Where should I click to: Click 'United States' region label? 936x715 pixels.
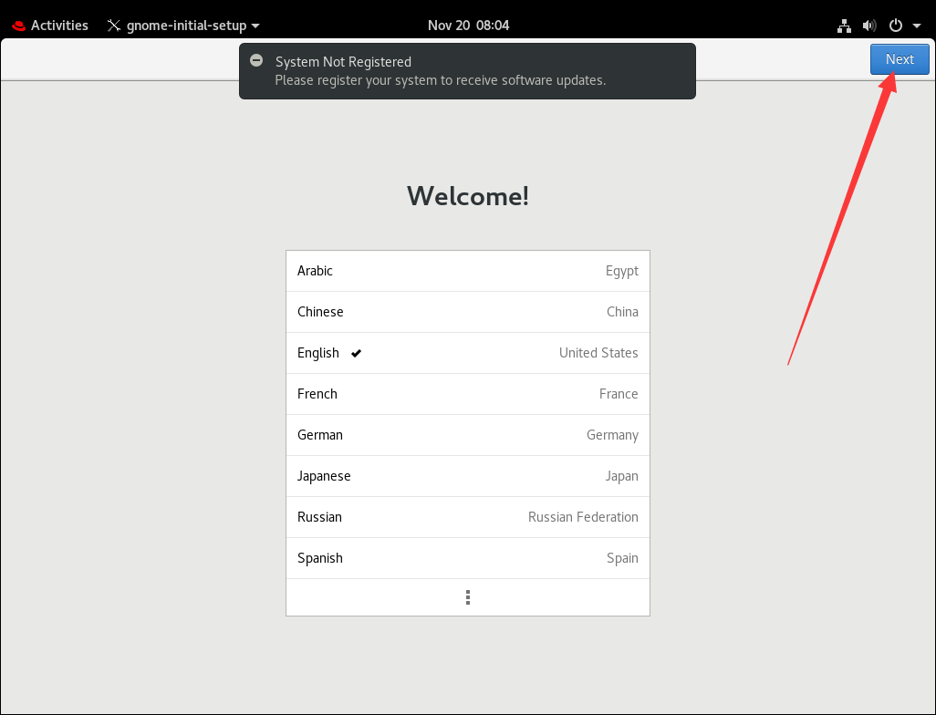click(598, 353)
